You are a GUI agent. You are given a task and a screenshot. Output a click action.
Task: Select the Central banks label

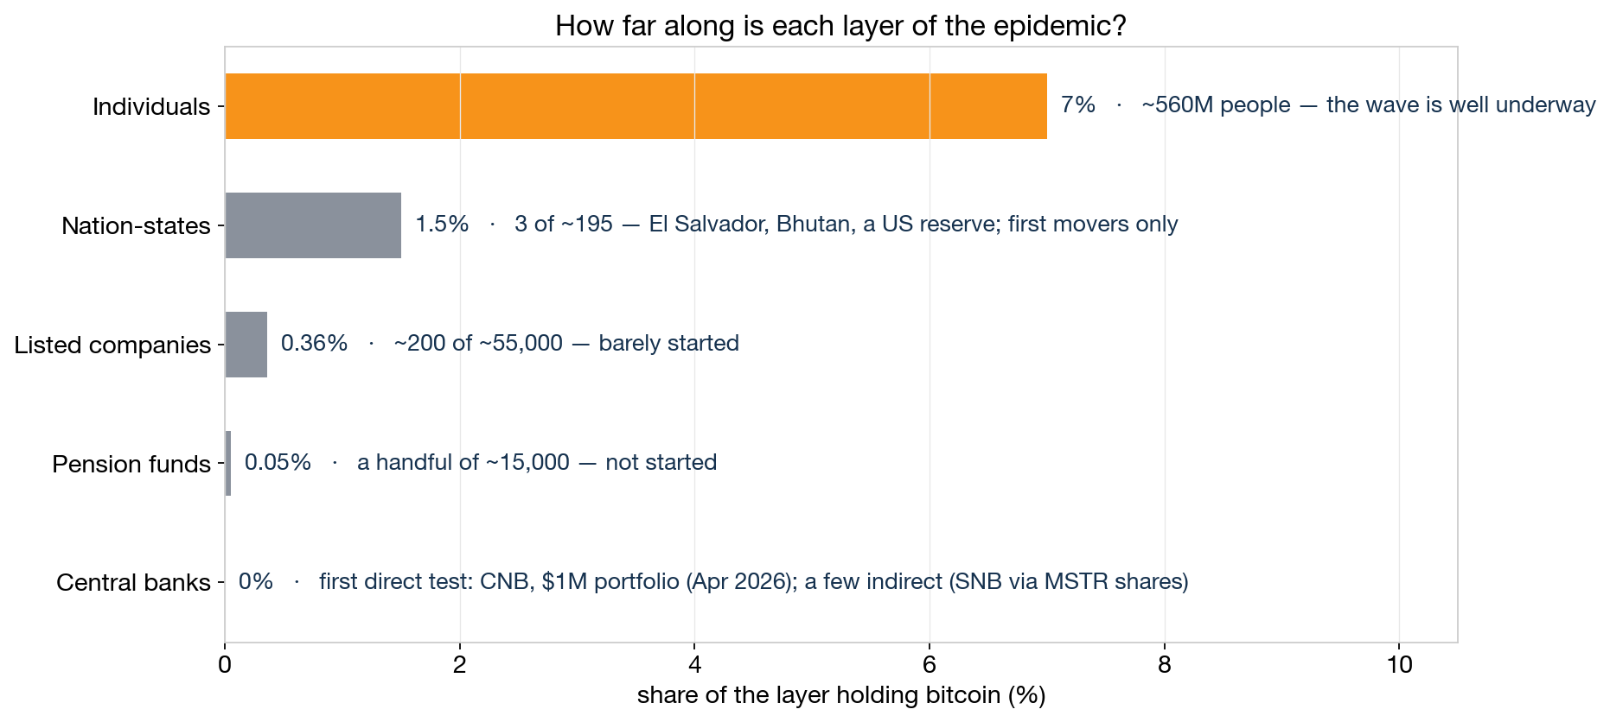pos(133,584)
